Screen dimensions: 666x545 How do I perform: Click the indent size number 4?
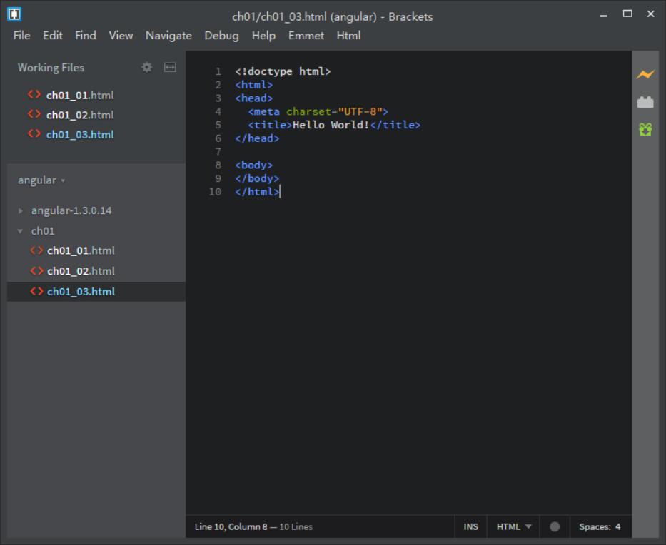[618, 526]
